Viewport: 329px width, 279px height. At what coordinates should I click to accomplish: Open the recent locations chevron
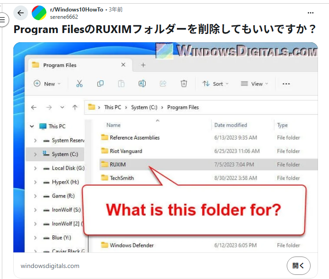[x=62, y=107]
